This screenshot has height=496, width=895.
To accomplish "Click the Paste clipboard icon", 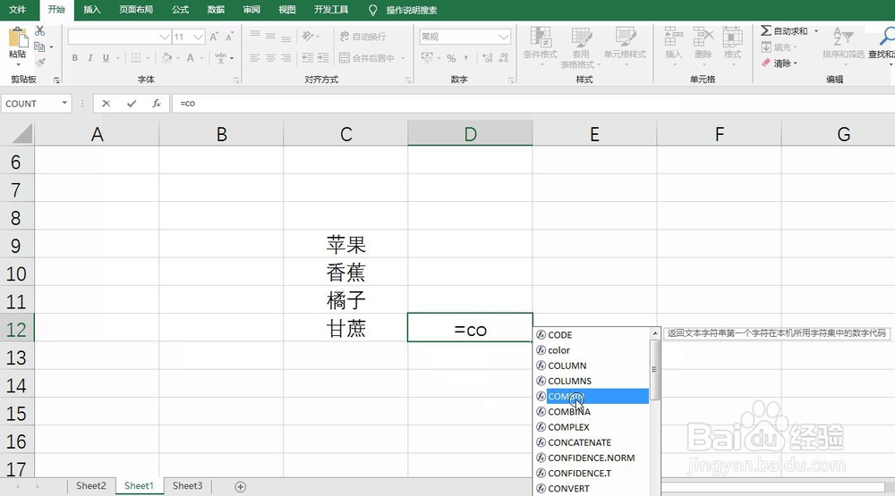I will click(18, 38).
